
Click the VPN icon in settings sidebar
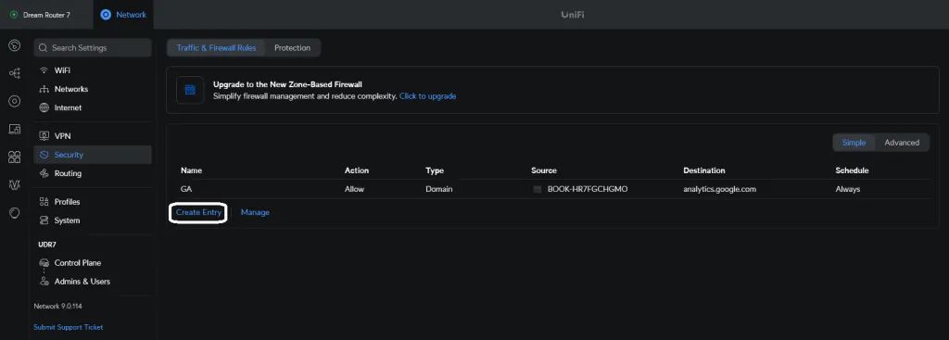pos(44,136)
